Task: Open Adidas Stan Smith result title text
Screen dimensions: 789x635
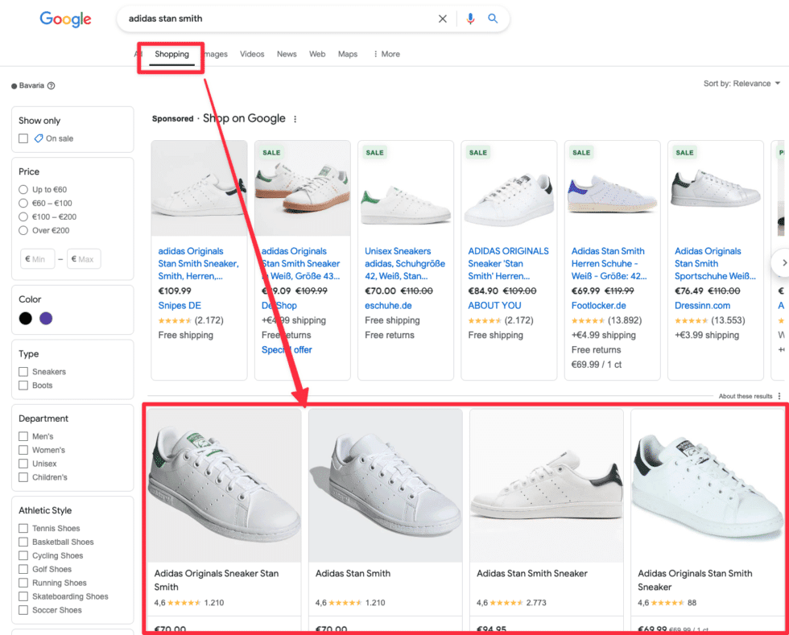Action: 353,574
